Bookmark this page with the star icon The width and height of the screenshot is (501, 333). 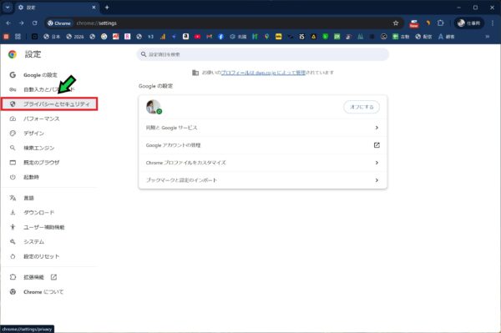396,23
